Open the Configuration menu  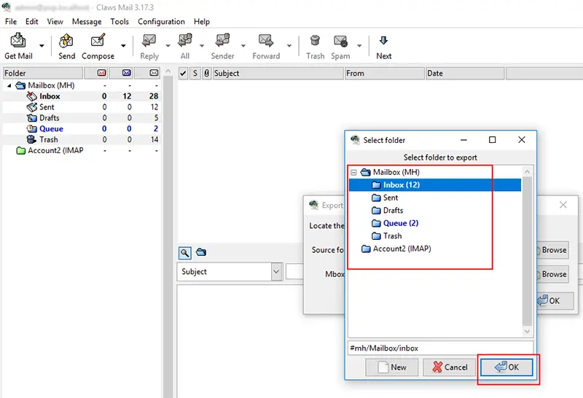click(161, 22)
